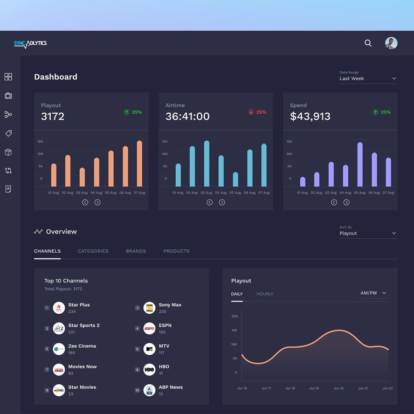Click the Movies Now channel logo

[x=59, y=370]
